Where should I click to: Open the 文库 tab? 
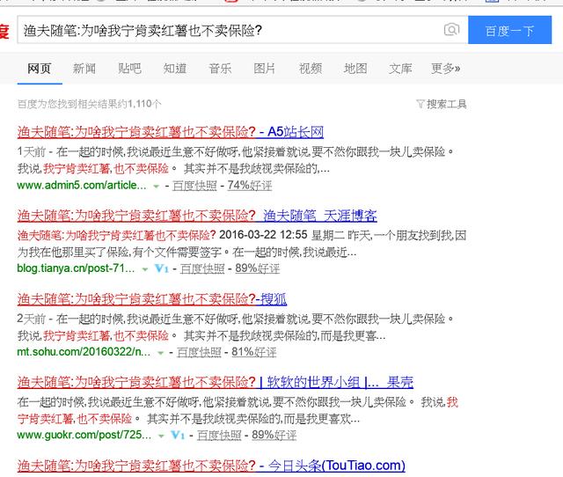click(400, 69)
